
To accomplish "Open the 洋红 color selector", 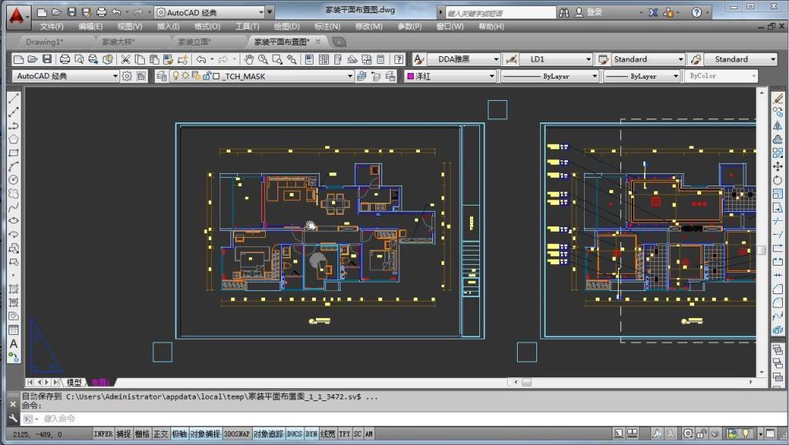I will pos(451,76).
